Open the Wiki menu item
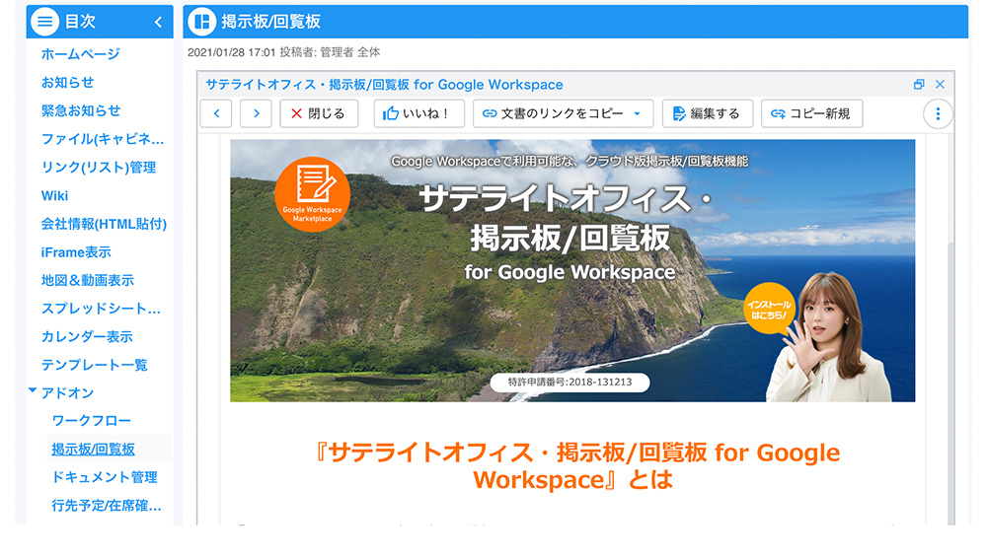 tap(54, 195)
